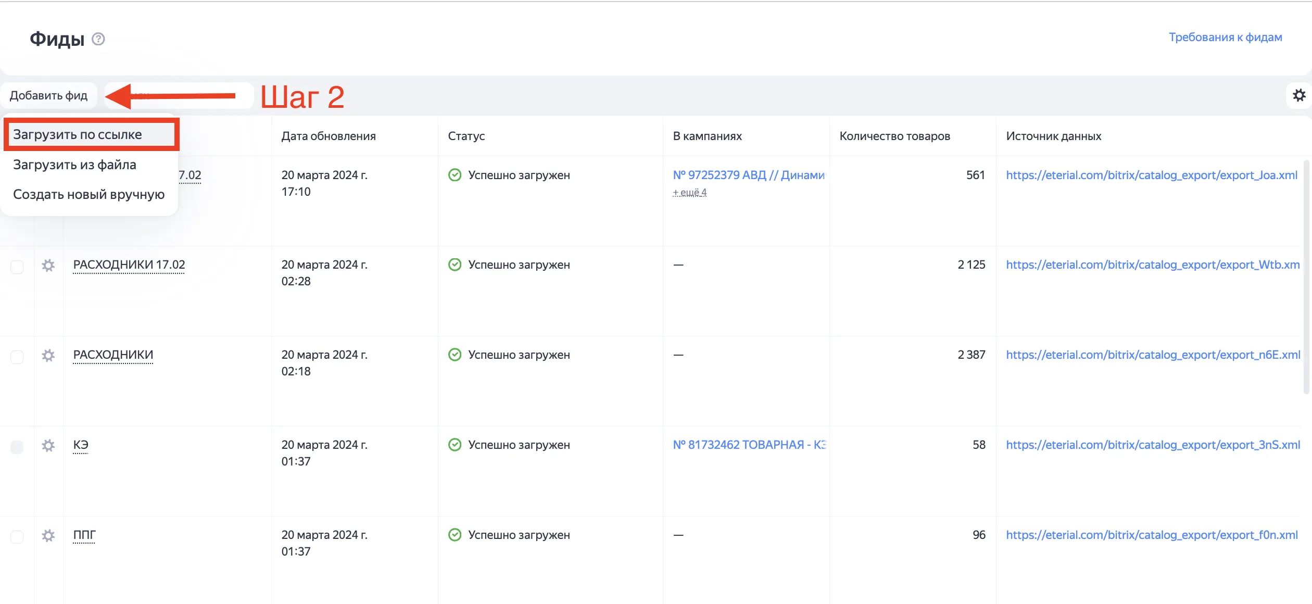Click the vertical scrollbar on right edge
The width and height of the screenshot is (1312, 604).
[1306, 276]
